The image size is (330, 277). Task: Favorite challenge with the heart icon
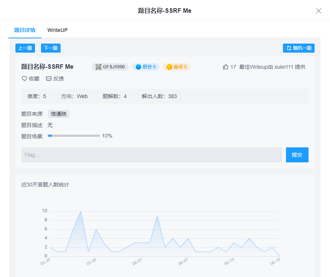click(24, 79)
